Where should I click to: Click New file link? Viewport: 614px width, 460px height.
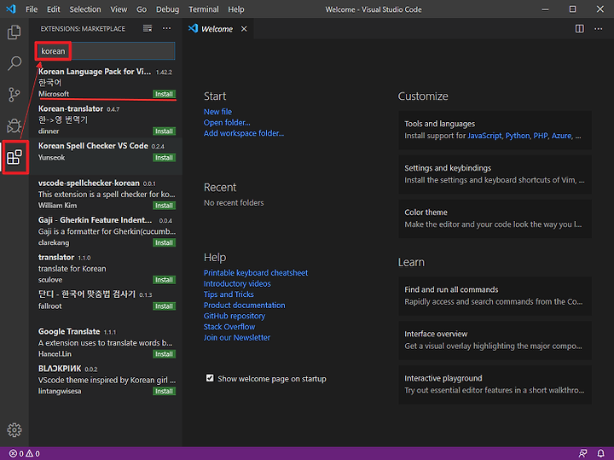pyautogui.click(x=217, y=112)
